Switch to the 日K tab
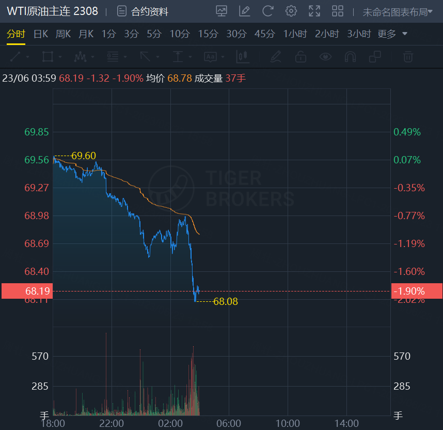This screenshot has width=443, height=430. pyautogui.click(x=41, y=34)
